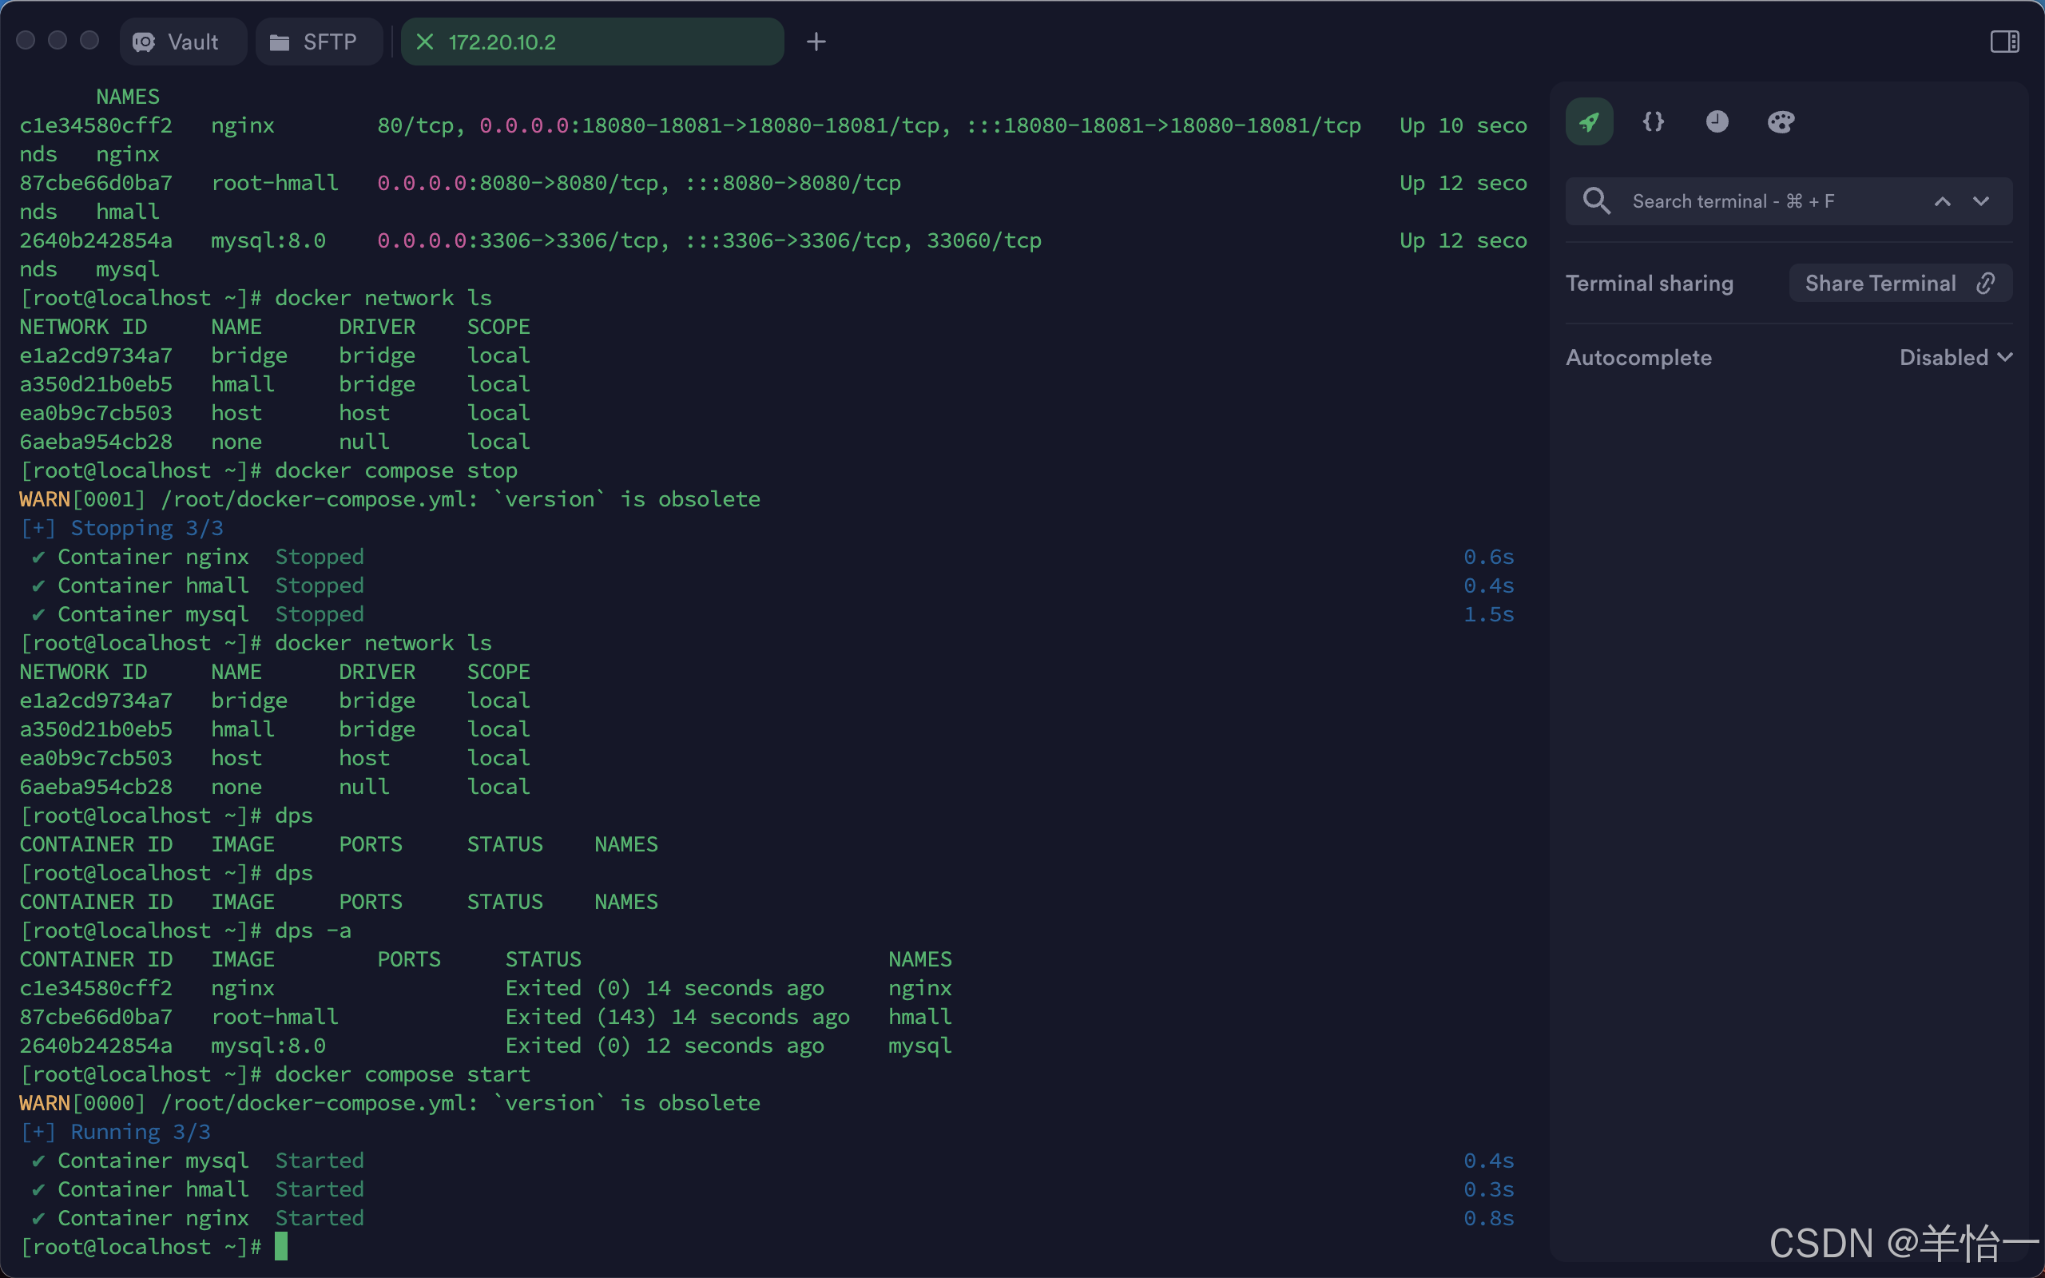Image resolution: width=2045 pixels, height=1278 pixels.
Task: Click the next-match down chevron in search
Action: (1981, 201)
